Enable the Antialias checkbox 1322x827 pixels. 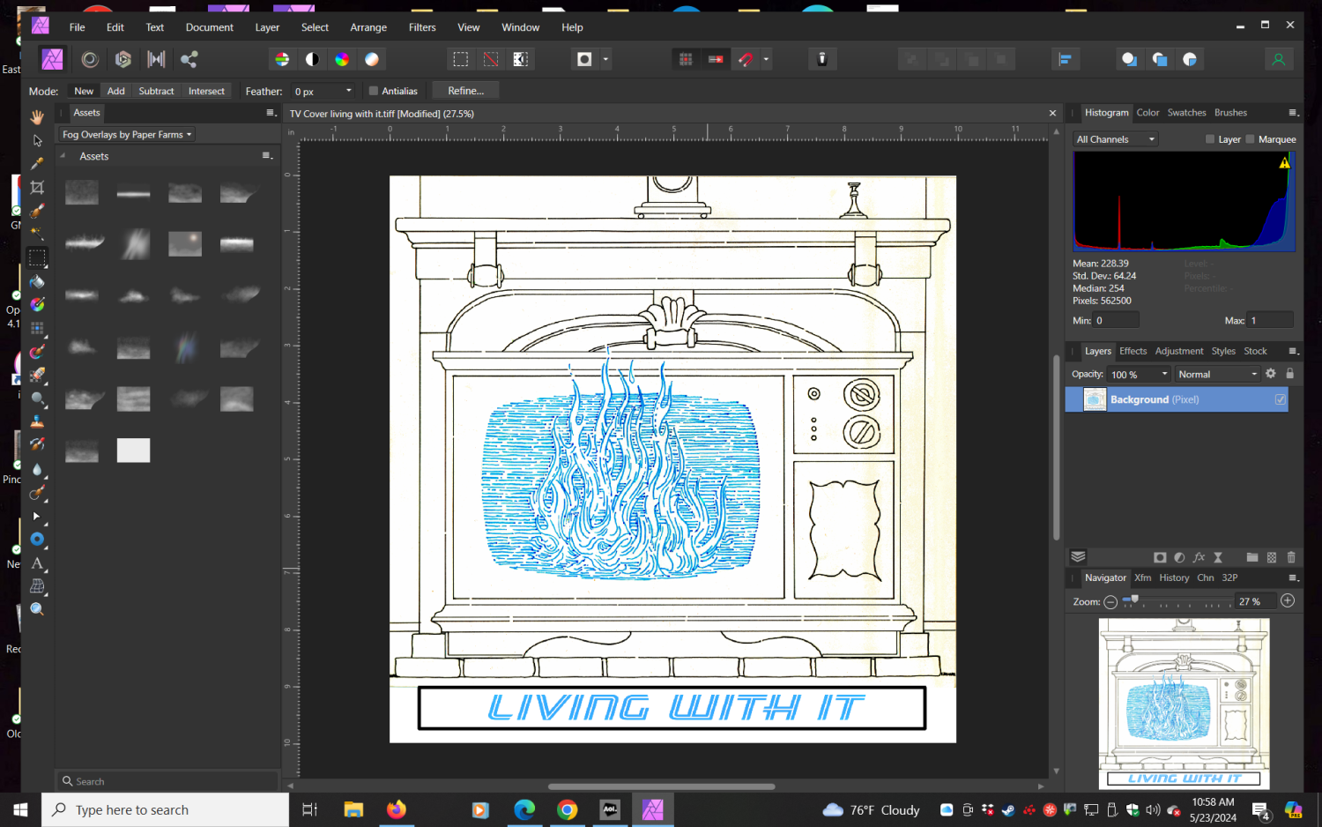pyautogui.click(x=374, y=90)
